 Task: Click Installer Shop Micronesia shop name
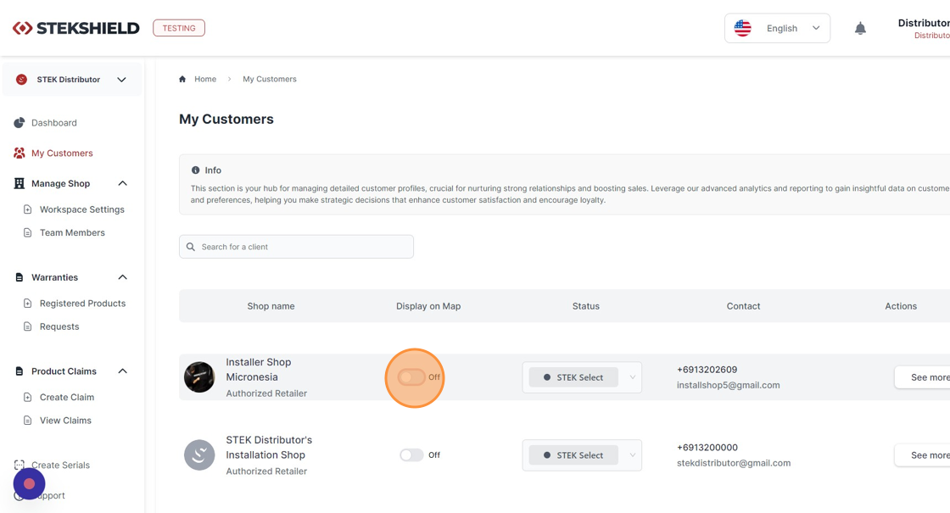[x=259, y=370]
